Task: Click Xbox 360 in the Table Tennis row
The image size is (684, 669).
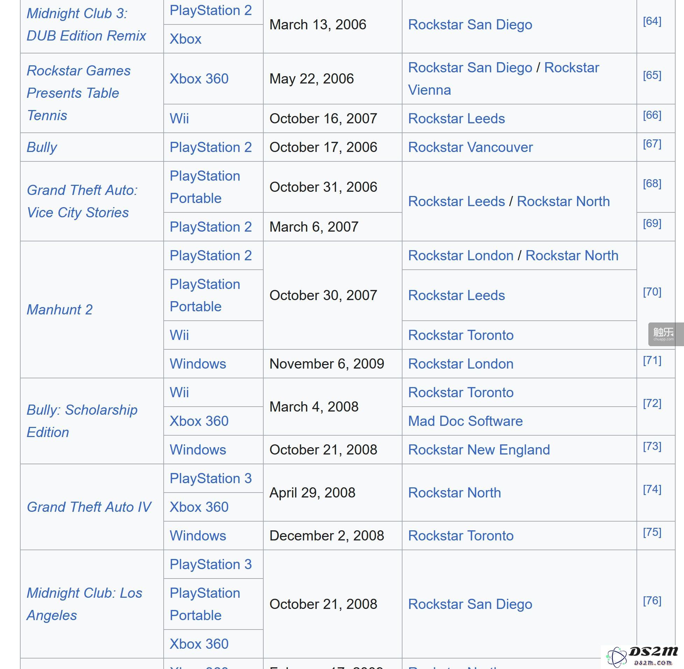Action: [199, 79]
